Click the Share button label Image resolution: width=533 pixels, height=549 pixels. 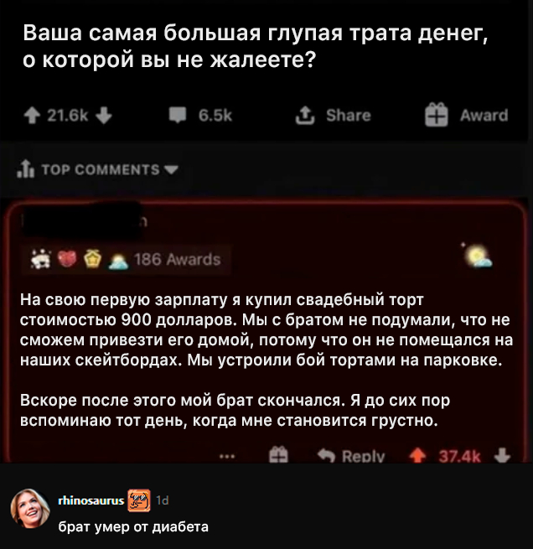(349, 116)
